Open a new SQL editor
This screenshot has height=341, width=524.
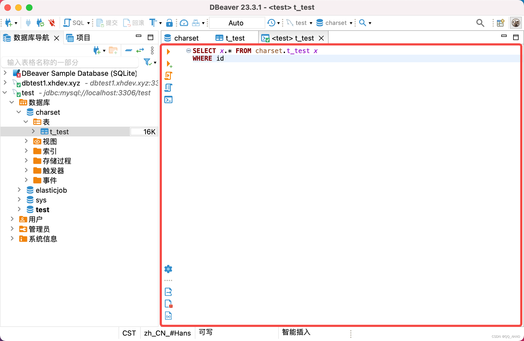[x=74, y=23]
